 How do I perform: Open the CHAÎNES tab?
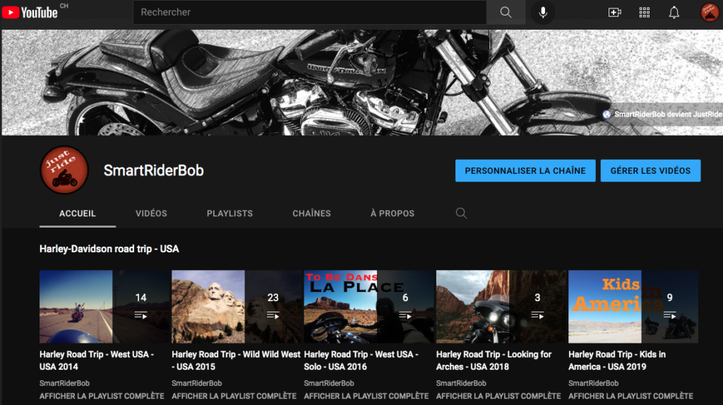(x=311, y=213)
